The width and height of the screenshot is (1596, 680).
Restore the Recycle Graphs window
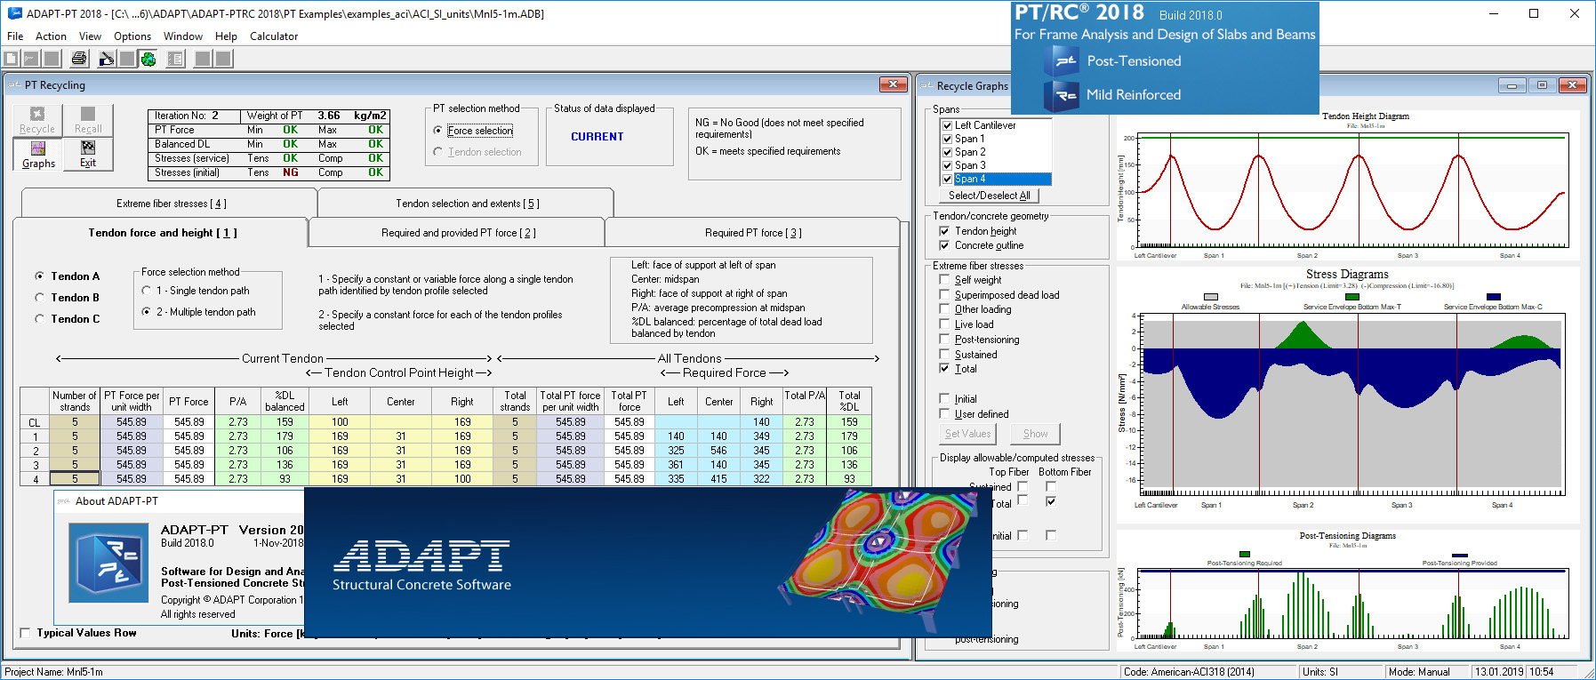1542,85
